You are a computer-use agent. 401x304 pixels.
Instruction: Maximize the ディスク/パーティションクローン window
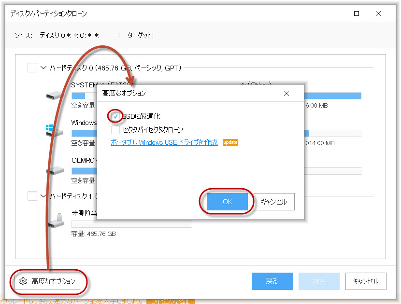pyautogui.click(x=357, y=14)
